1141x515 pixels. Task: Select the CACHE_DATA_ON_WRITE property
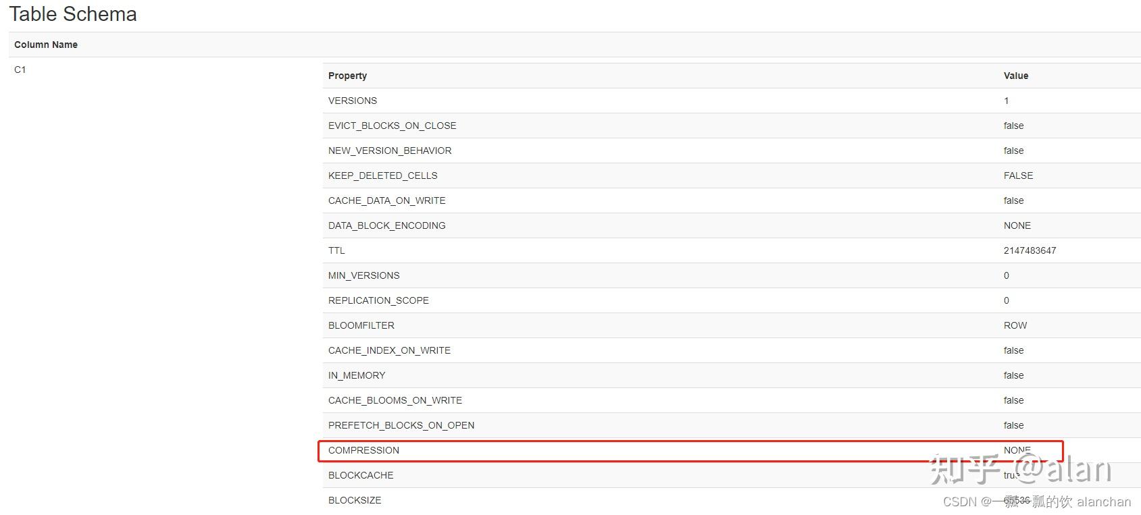point(386,200)
